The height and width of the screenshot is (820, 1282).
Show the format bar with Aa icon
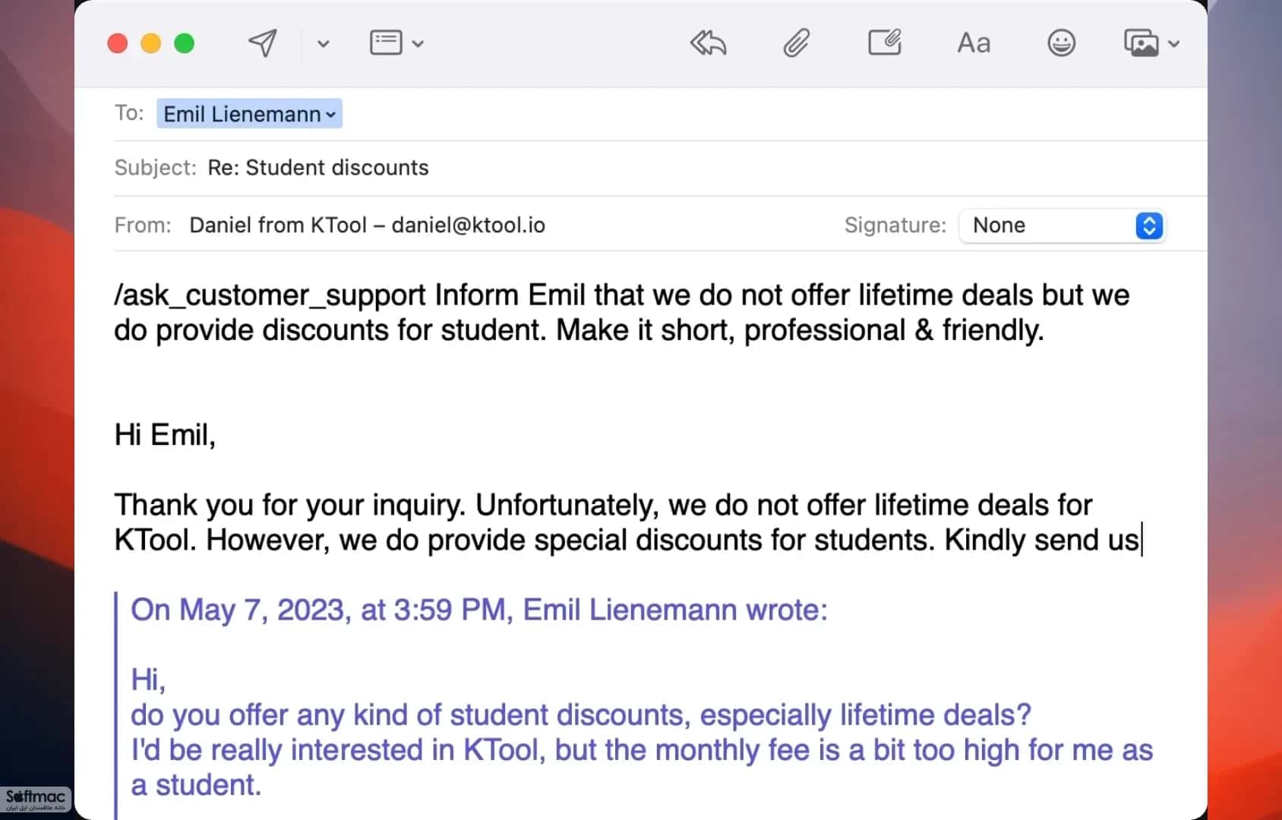coord(974,43)
